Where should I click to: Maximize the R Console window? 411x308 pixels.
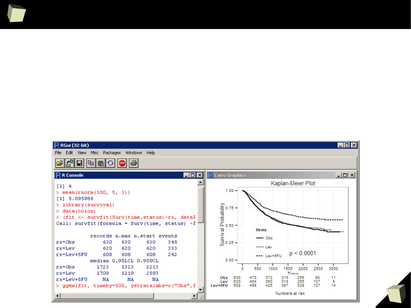click(x=193, y=175)
